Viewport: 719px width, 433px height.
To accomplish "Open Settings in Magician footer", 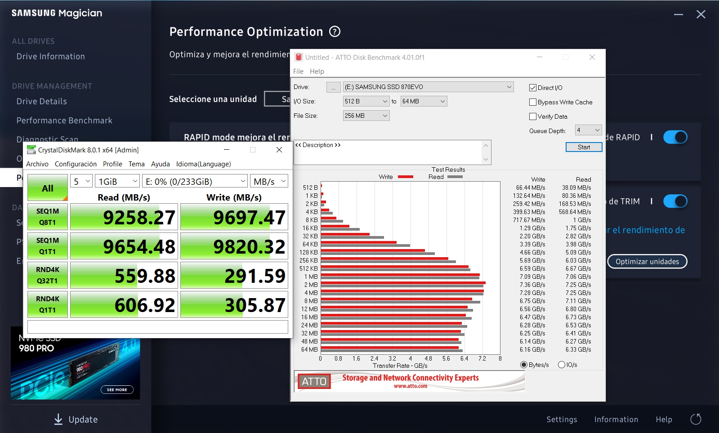I will pyautogui.click(x=562, y=419).
